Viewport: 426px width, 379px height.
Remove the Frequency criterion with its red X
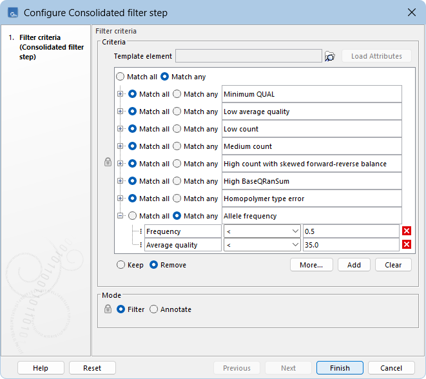(407, 231)
